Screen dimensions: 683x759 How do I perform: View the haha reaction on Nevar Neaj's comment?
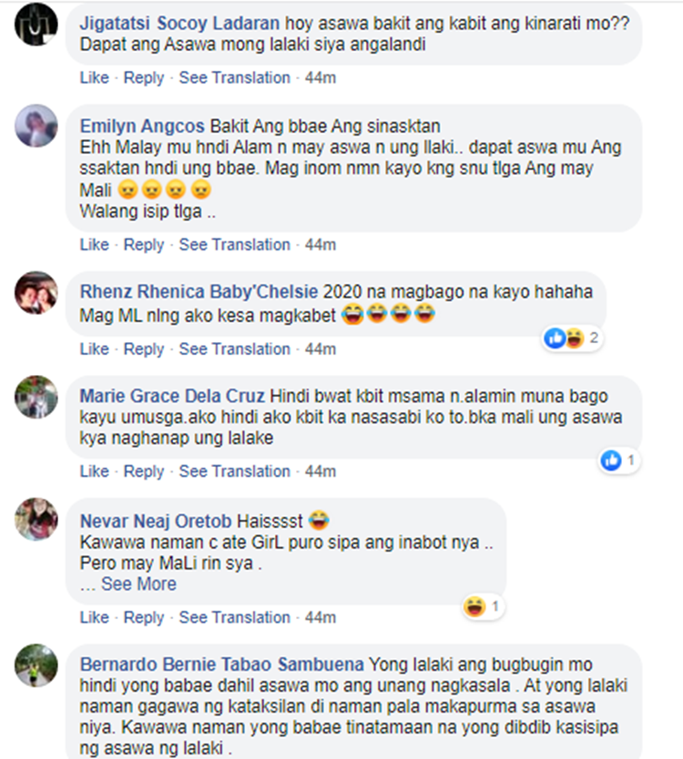click(483, 606)
